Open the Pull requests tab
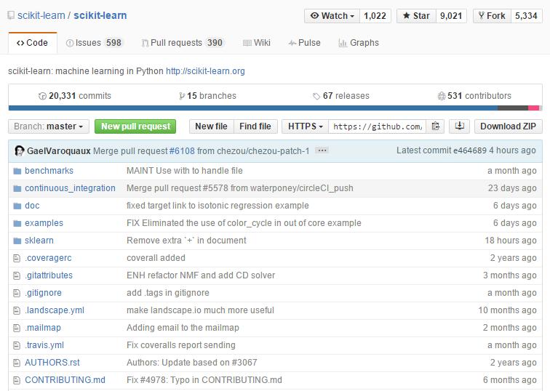The height and width of the screenshot is (391, 550). tap(183, 43)
